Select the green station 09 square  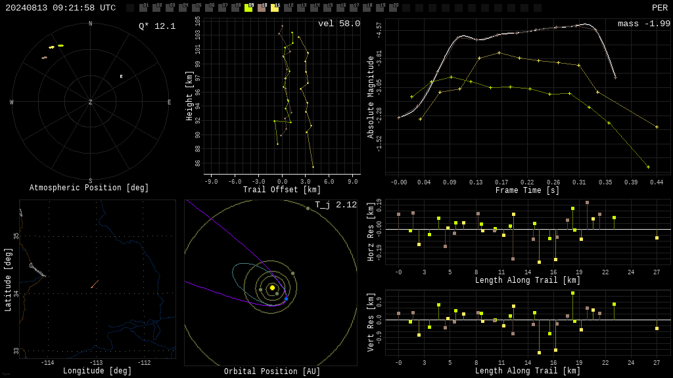point(248,8)
